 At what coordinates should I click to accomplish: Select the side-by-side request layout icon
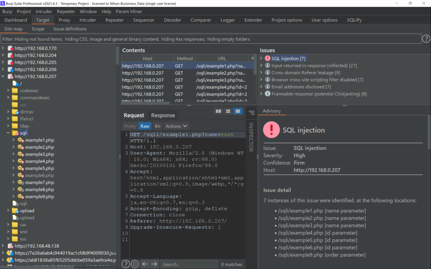(x=218, y=112)
